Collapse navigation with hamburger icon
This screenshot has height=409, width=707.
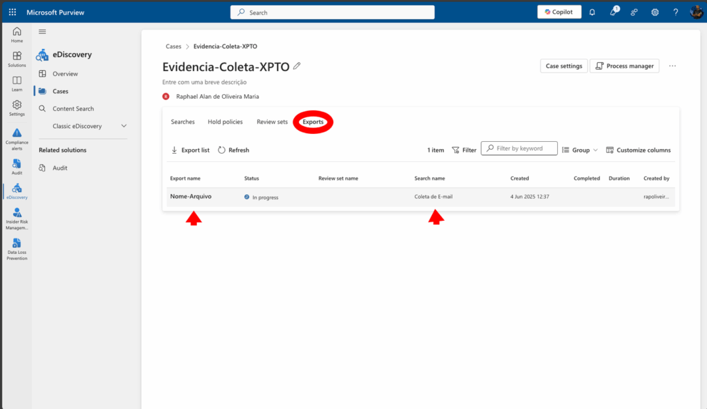tap(43, 31)
